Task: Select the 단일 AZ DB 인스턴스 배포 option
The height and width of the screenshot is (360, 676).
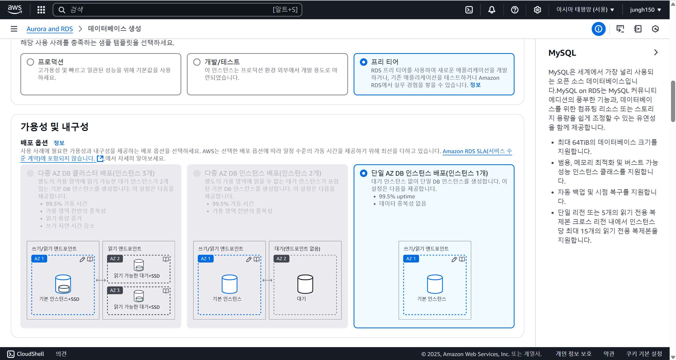Action: [x=364, y=173]
